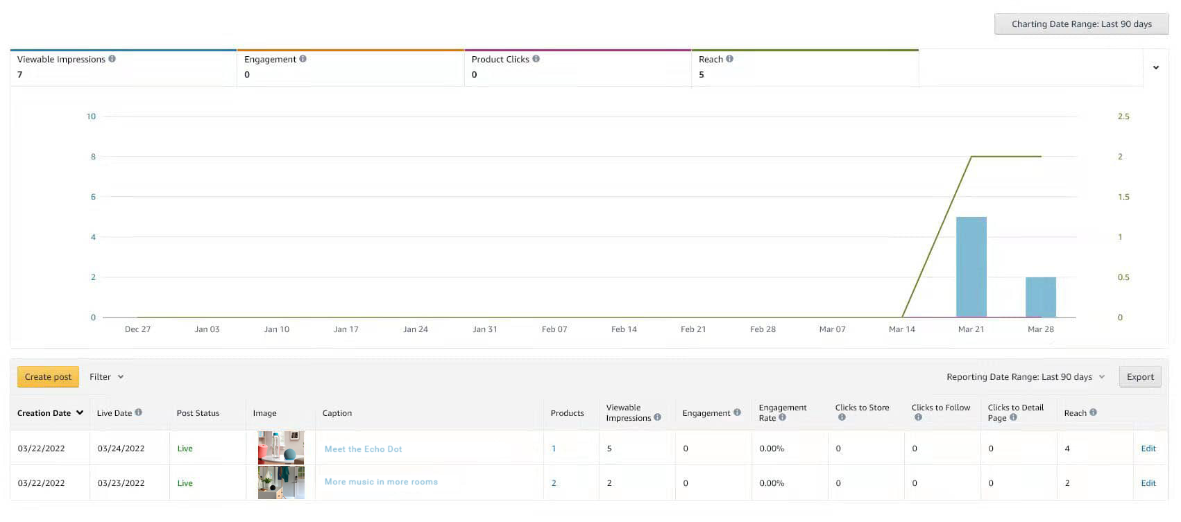Open products count 1 link
The width and height of the screenshot is (1181, 522).
coord(554,449)
